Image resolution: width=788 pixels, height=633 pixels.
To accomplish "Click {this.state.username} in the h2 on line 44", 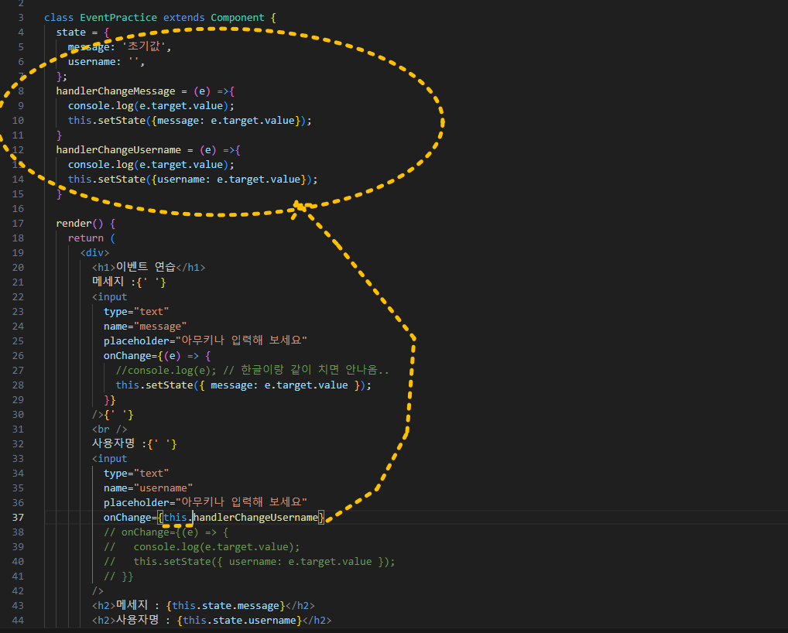I will (x=239, y=621).
